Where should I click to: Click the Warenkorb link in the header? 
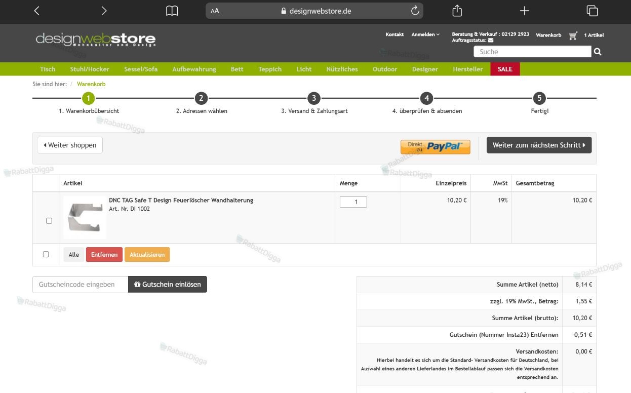pos(548,35)
